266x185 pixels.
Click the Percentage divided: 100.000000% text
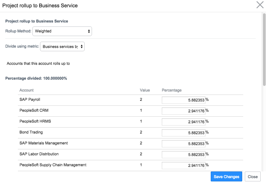pyautogui.click(x=36, y=78)
